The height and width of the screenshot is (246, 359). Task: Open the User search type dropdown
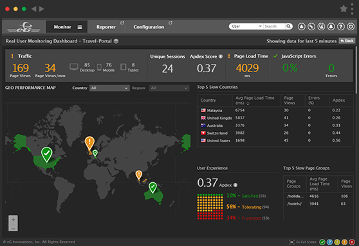(x=246, y=26)
